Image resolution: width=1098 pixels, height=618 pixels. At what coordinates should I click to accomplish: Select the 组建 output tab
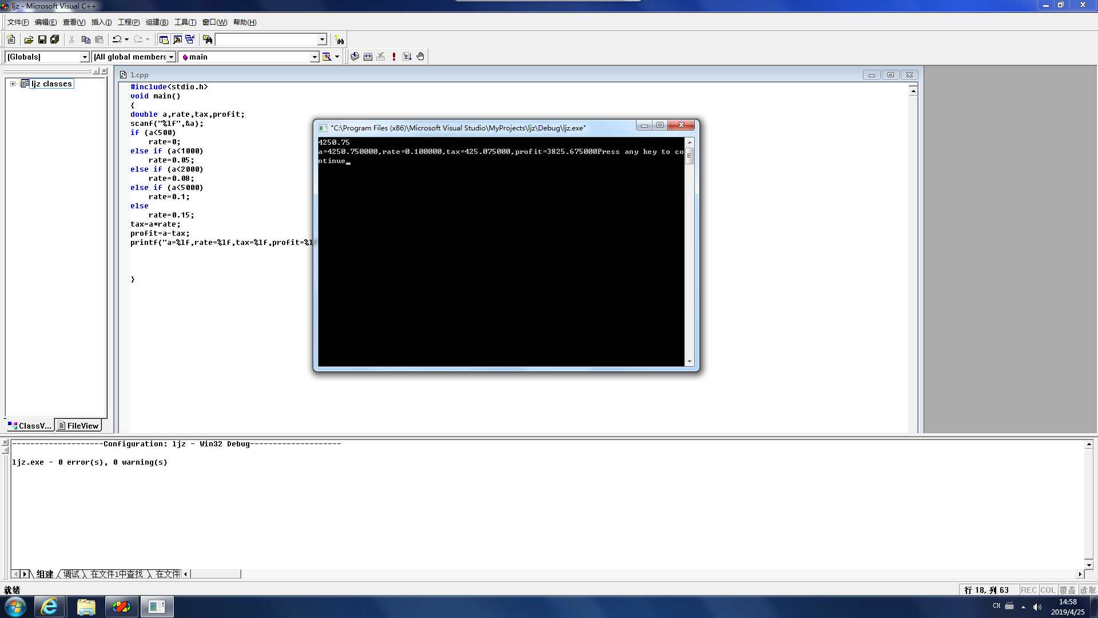[45, 574]
